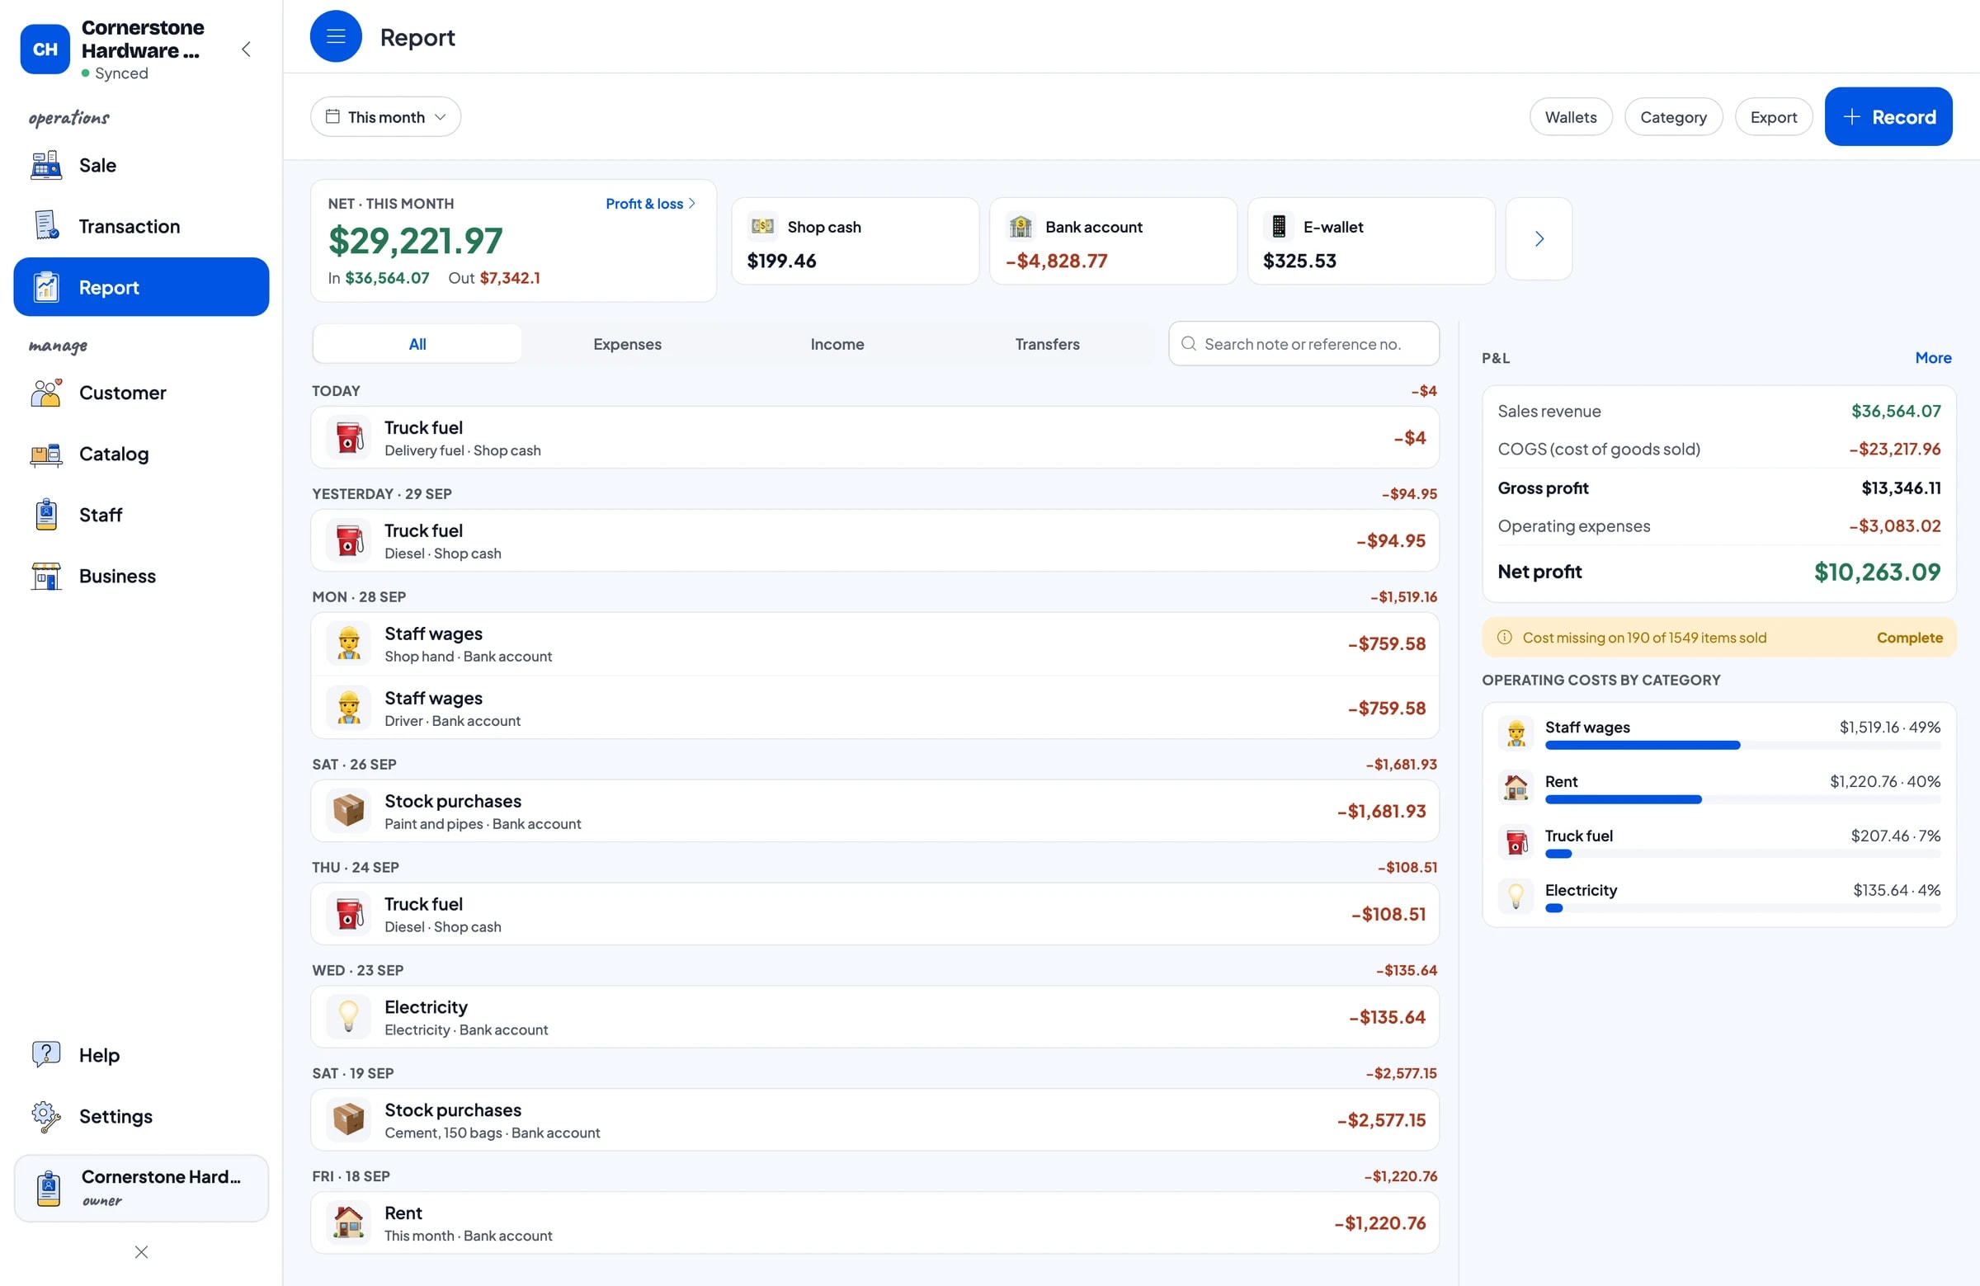Open the This month date dropdown
This screenshot has width=1980, height=1286.
pyautogui.click(x=385, y=117)
